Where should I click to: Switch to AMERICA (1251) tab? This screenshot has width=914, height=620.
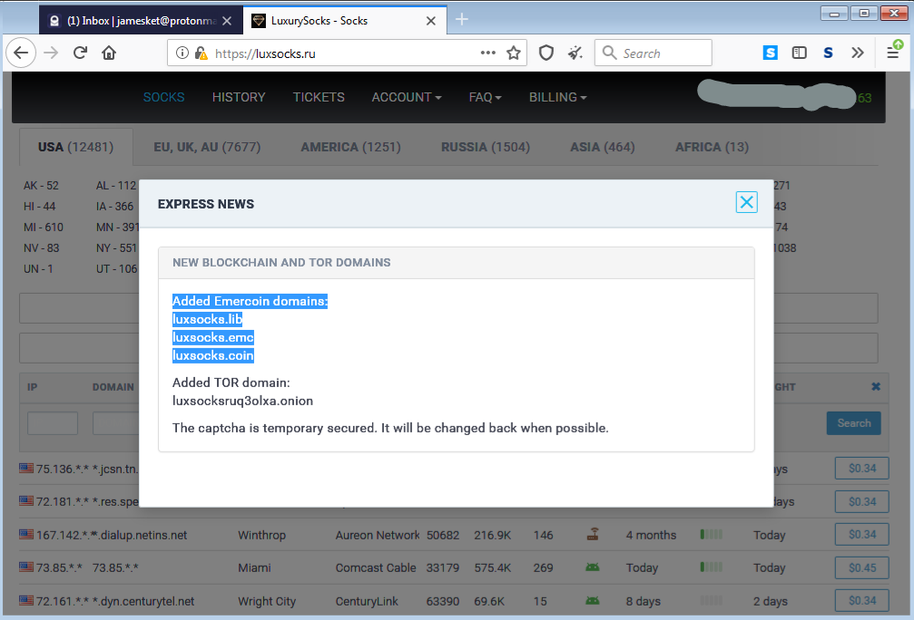click(x=351, y=147)
